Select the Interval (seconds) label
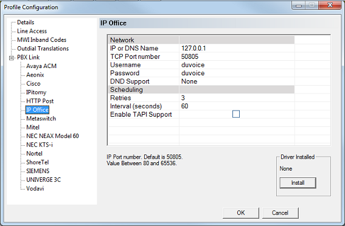Image resolution: width=345 pixels, height=226 pixels. (x=136, y=106)
